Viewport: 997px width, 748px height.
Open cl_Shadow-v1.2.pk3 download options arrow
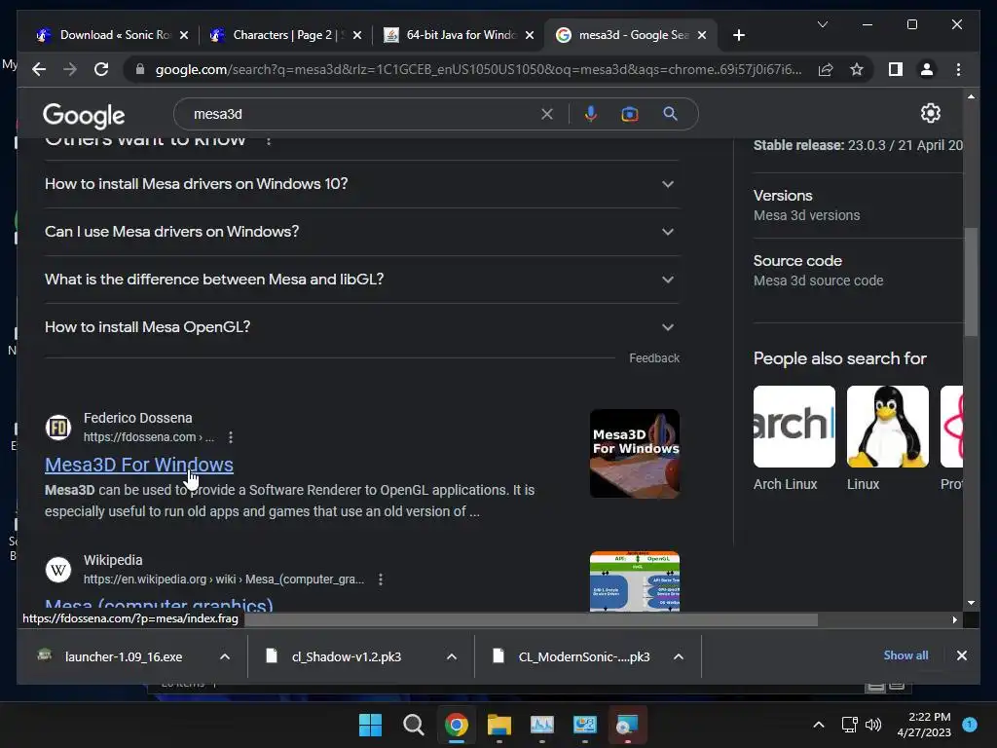click(452, 656)
